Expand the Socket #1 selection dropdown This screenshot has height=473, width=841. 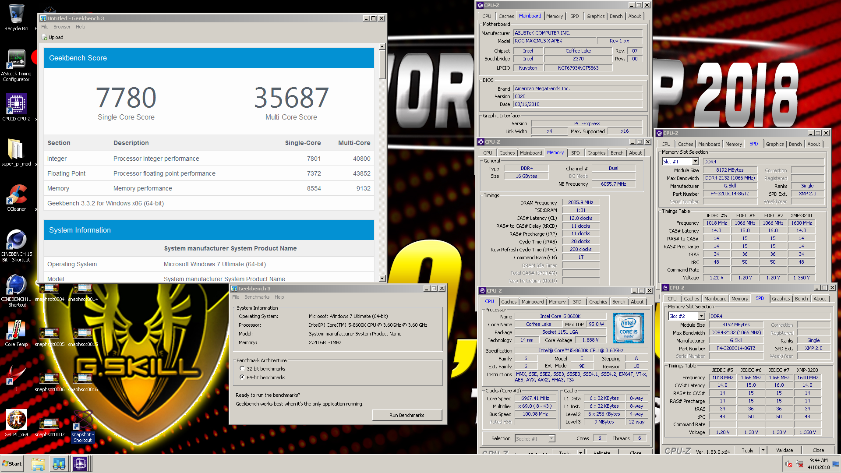551,438
